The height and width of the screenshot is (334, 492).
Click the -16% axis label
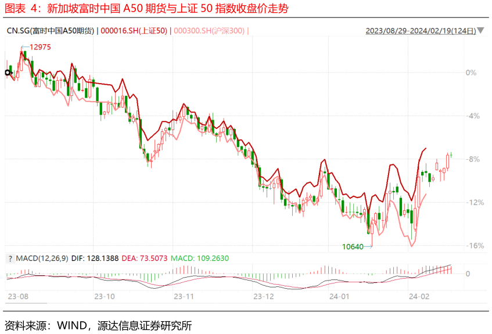pyautogui.click(x=475, y=246)
